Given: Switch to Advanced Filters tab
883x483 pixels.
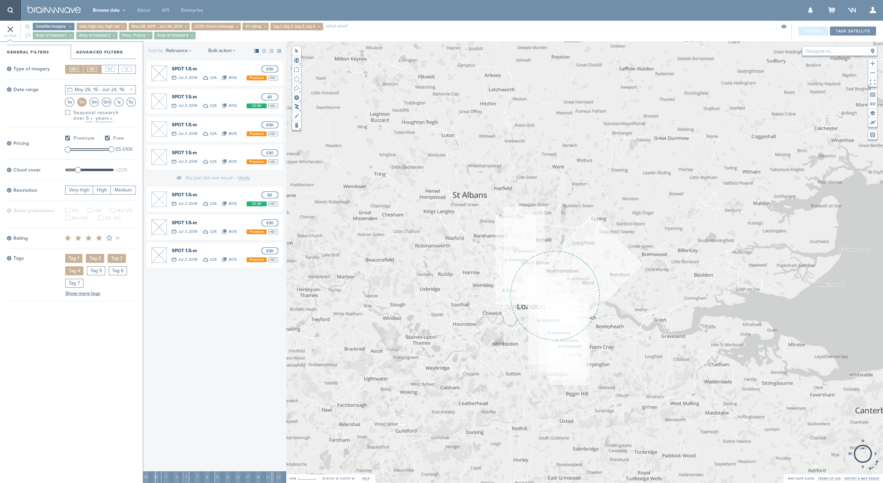Looking at the screenshot, I should pos(99,52).
